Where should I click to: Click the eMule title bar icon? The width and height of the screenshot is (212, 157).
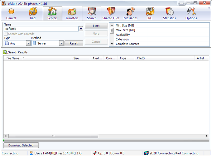4,3
